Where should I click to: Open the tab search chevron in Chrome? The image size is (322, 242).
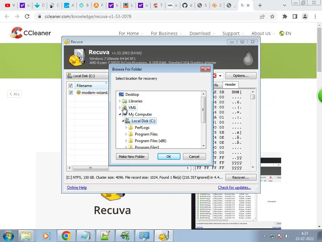tap(284, 5)
